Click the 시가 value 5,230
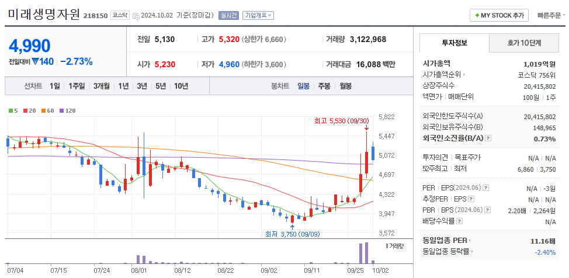569x278 pixels. pos(165,65)
